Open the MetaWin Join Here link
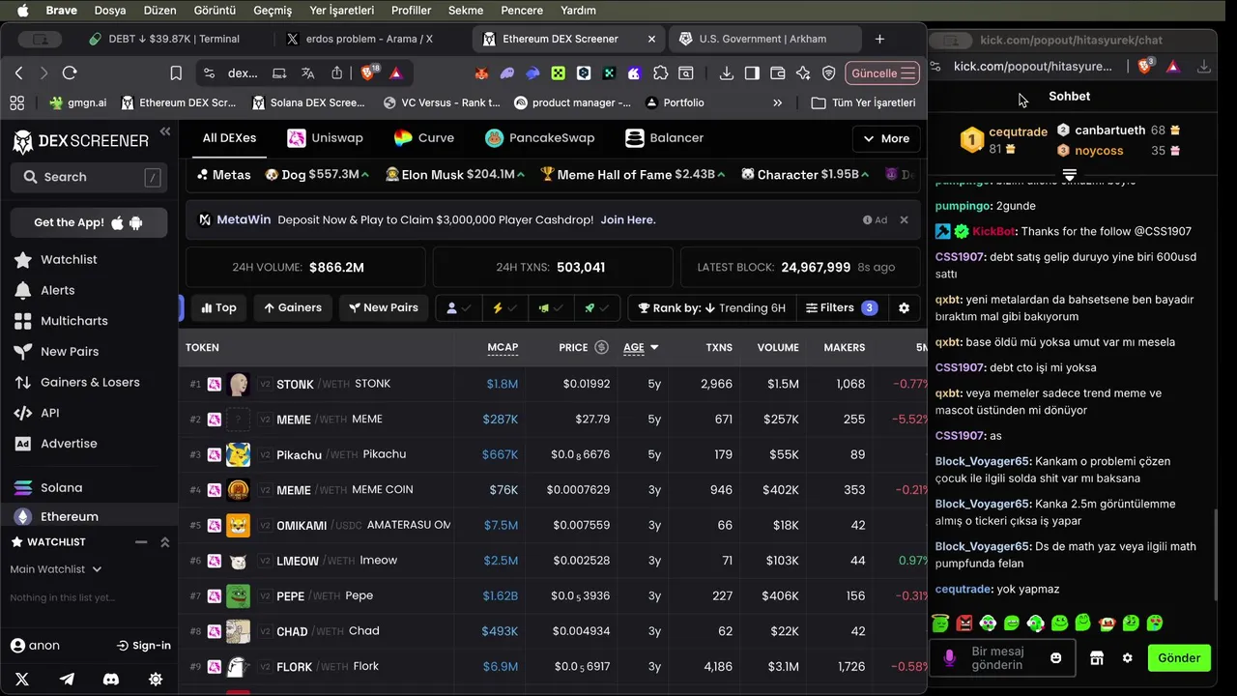 628,219
